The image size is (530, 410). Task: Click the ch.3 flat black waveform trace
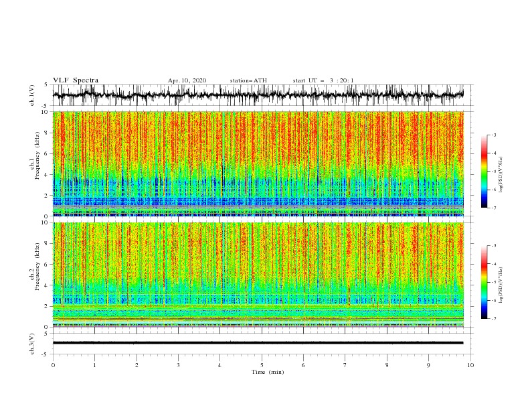(258, 343)
